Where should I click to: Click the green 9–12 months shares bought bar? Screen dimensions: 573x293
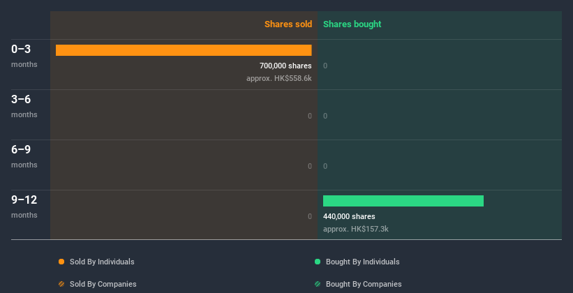point(403,201)
